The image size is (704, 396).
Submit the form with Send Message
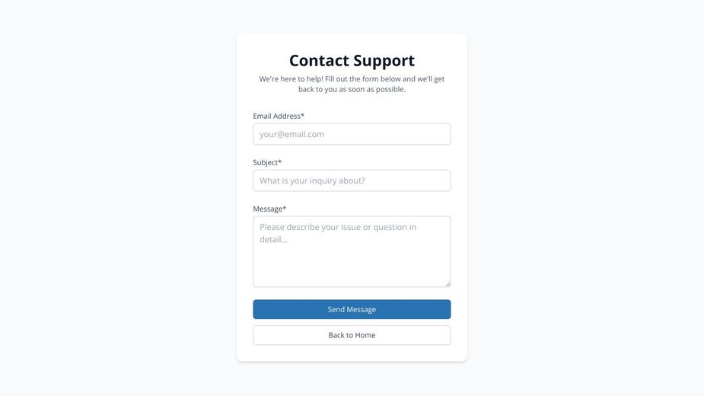[352, 309]
